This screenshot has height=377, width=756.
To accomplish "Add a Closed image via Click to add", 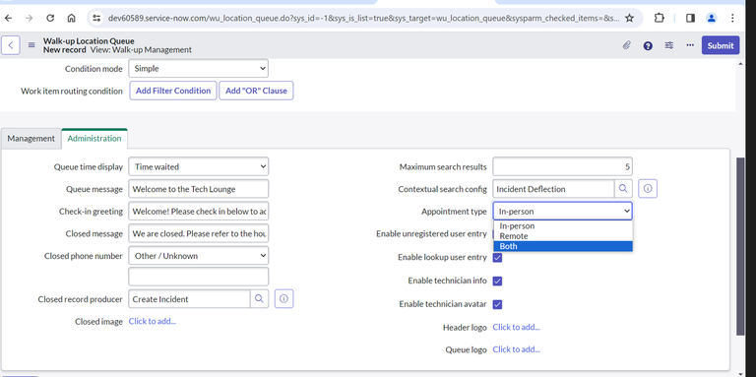I will (153, 321).
